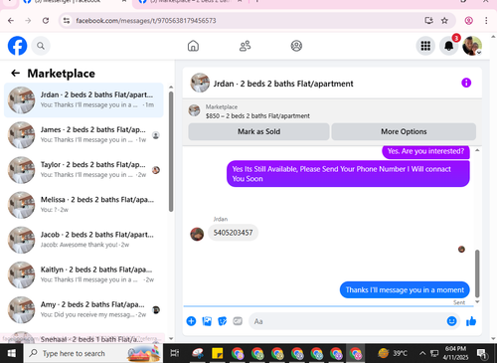The height and width of the screenshot is (363, 497).
Task: Send a thumbs-up like
Action: tap(471, 321)
